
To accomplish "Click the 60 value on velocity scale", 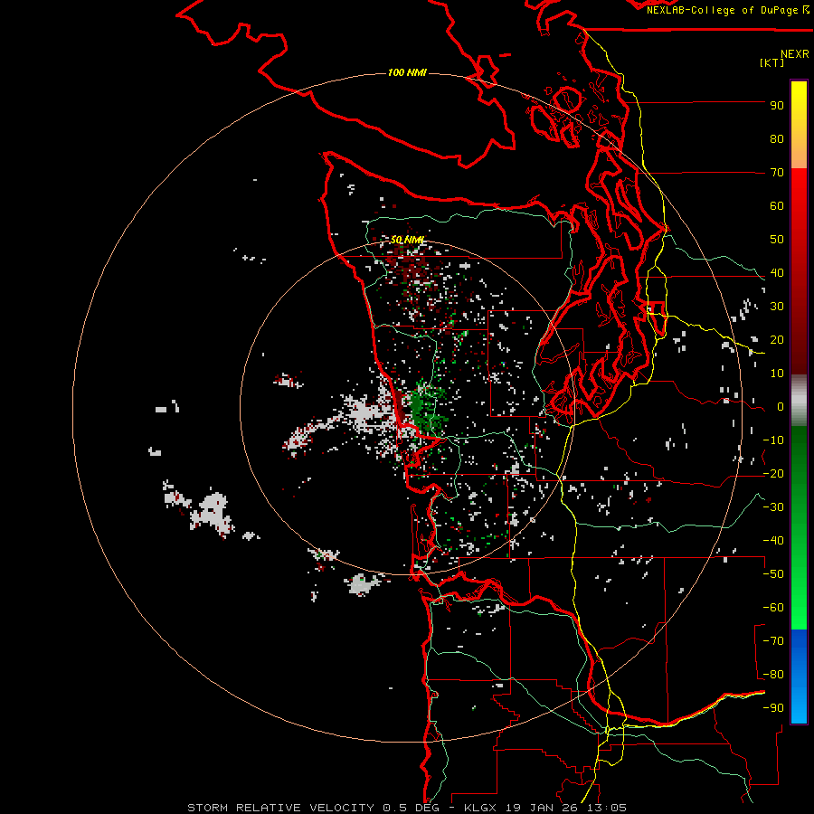I will click(x=777, y=206).
